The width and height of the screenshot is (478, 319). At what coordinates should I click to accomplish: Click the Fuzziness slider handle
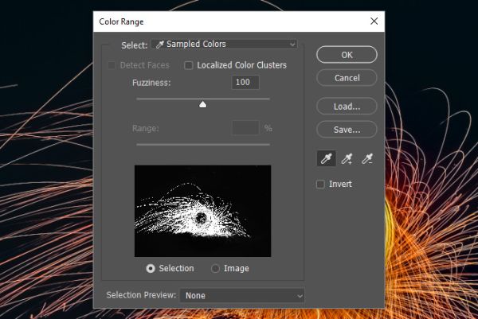point(202,105)
